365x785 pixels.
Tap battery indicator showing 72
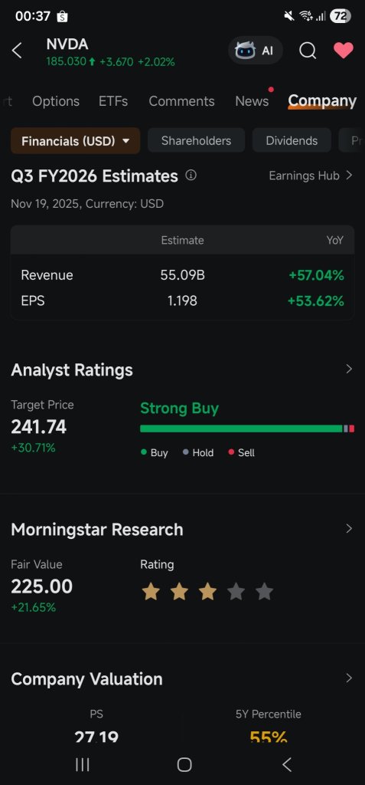[340, 16]
